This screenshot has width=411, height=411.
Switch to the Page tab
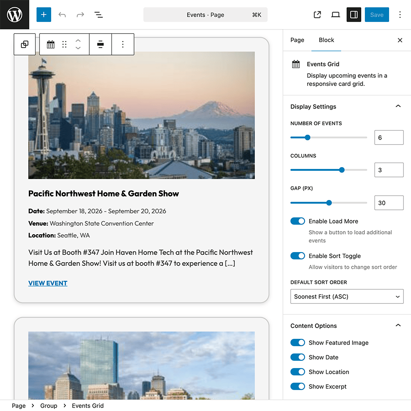(x=297, y=40)
